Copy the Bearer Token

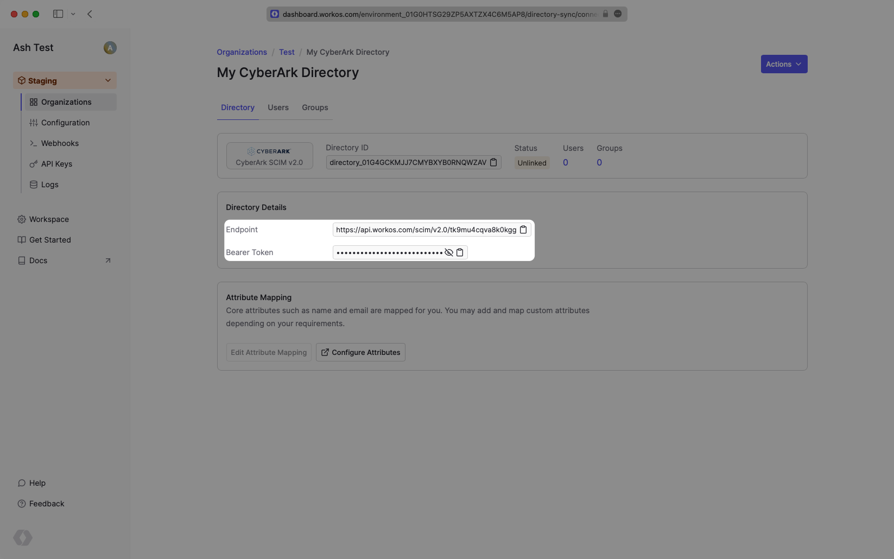click(x=460, y=252)
